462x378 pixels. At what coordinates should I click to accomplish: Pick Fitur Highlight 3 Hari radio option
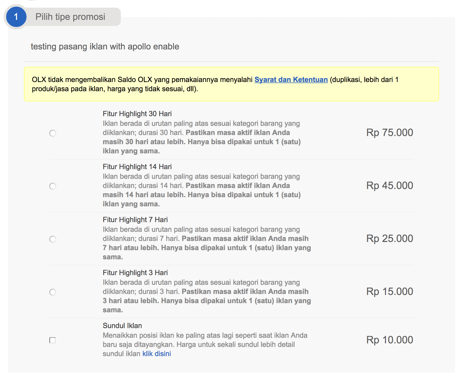[53, 292]
